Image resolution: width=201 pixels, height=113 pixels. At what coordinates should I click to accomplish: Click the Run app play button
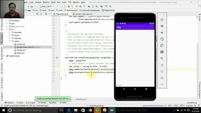[57, 6]
